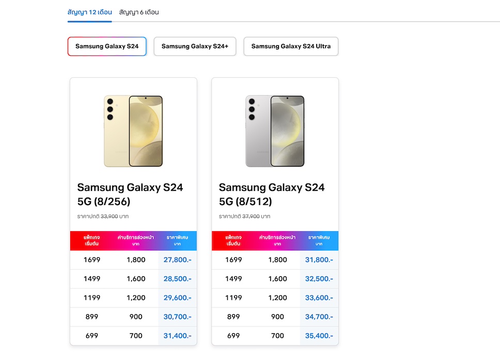This screenshot has height=360, width=500.
Task: Click 33,600.- special price for 8/512
Action: [319, 298]
